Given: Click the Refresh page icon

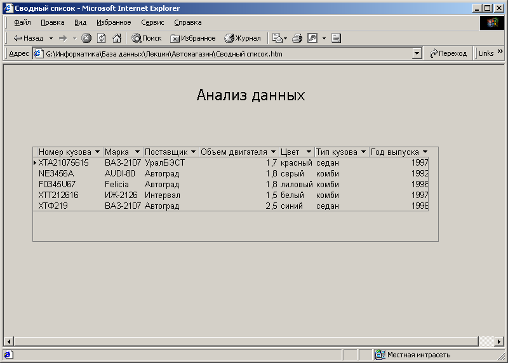Looking at the screenshot, I should tap(102, 38).
